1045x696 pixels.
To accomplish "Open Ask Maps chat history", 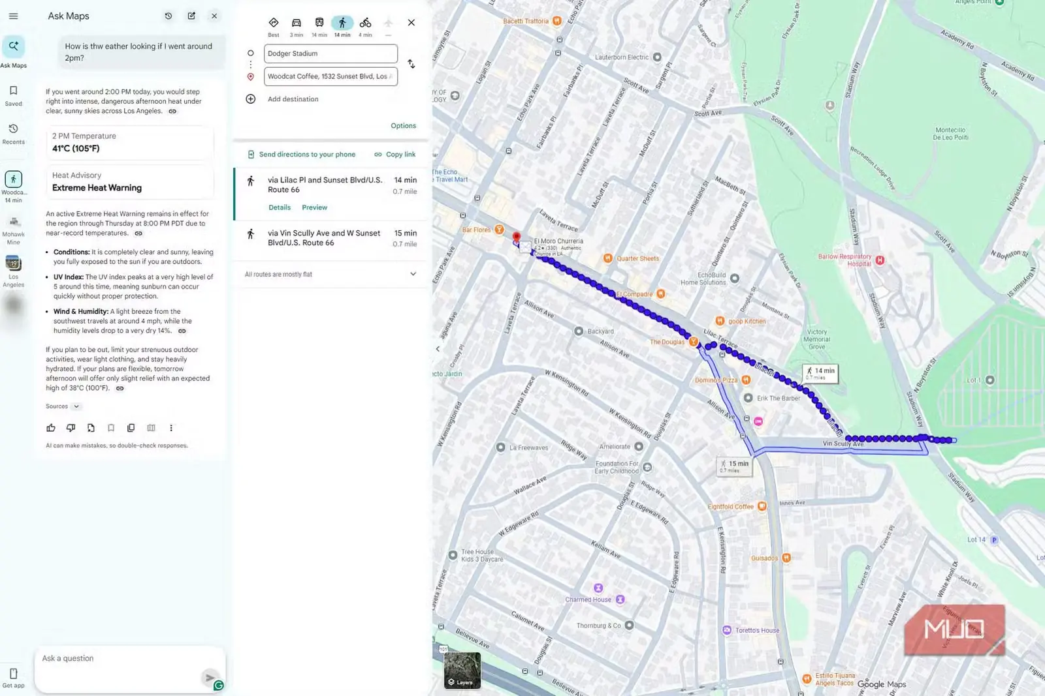I will click(x=169, y=16).
